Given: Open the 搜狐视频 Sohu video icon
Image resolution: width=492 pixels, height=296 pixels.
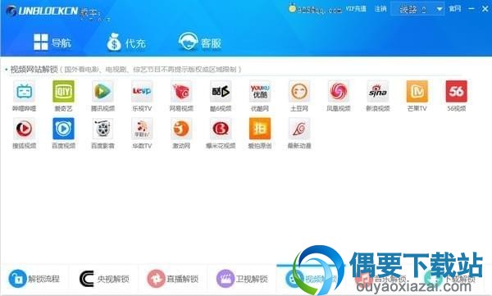Looking at the screenshot, I should pos(24,129).
